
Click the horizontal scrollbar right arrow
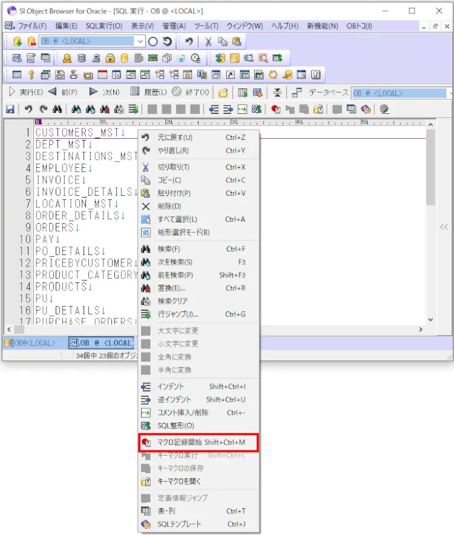click(421, 330)
